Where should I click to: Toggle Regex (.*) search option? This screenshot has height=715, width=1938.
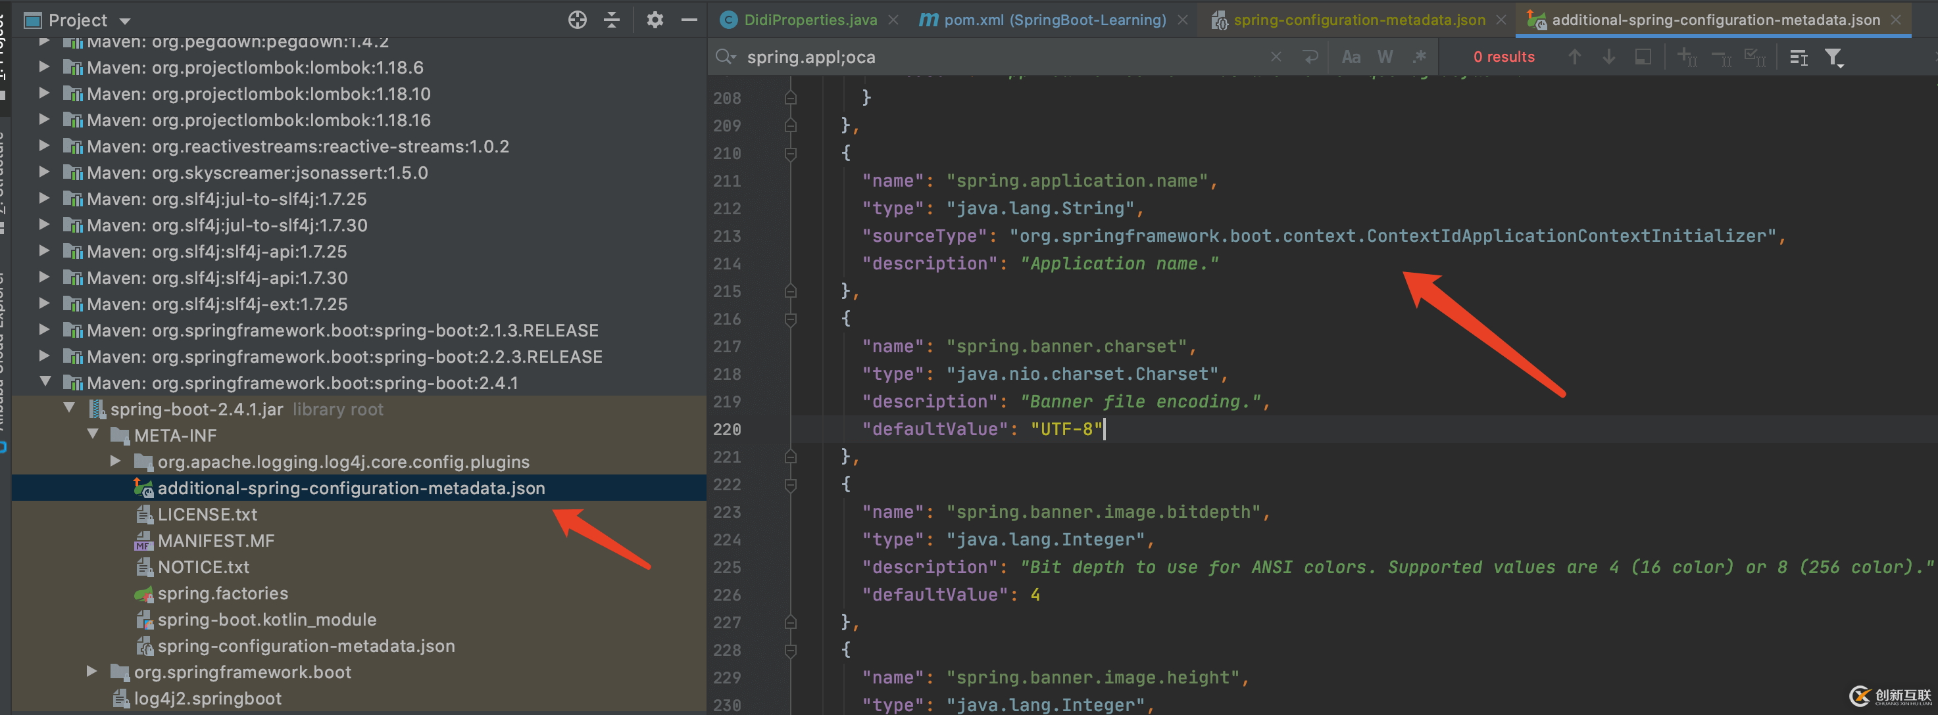1419,57
